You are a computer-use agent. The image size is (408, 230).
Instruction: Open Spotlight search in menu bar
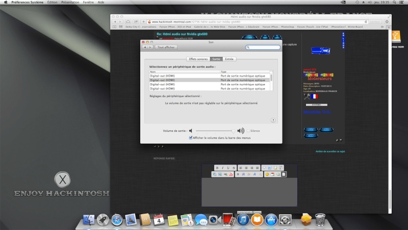point(394,3)
